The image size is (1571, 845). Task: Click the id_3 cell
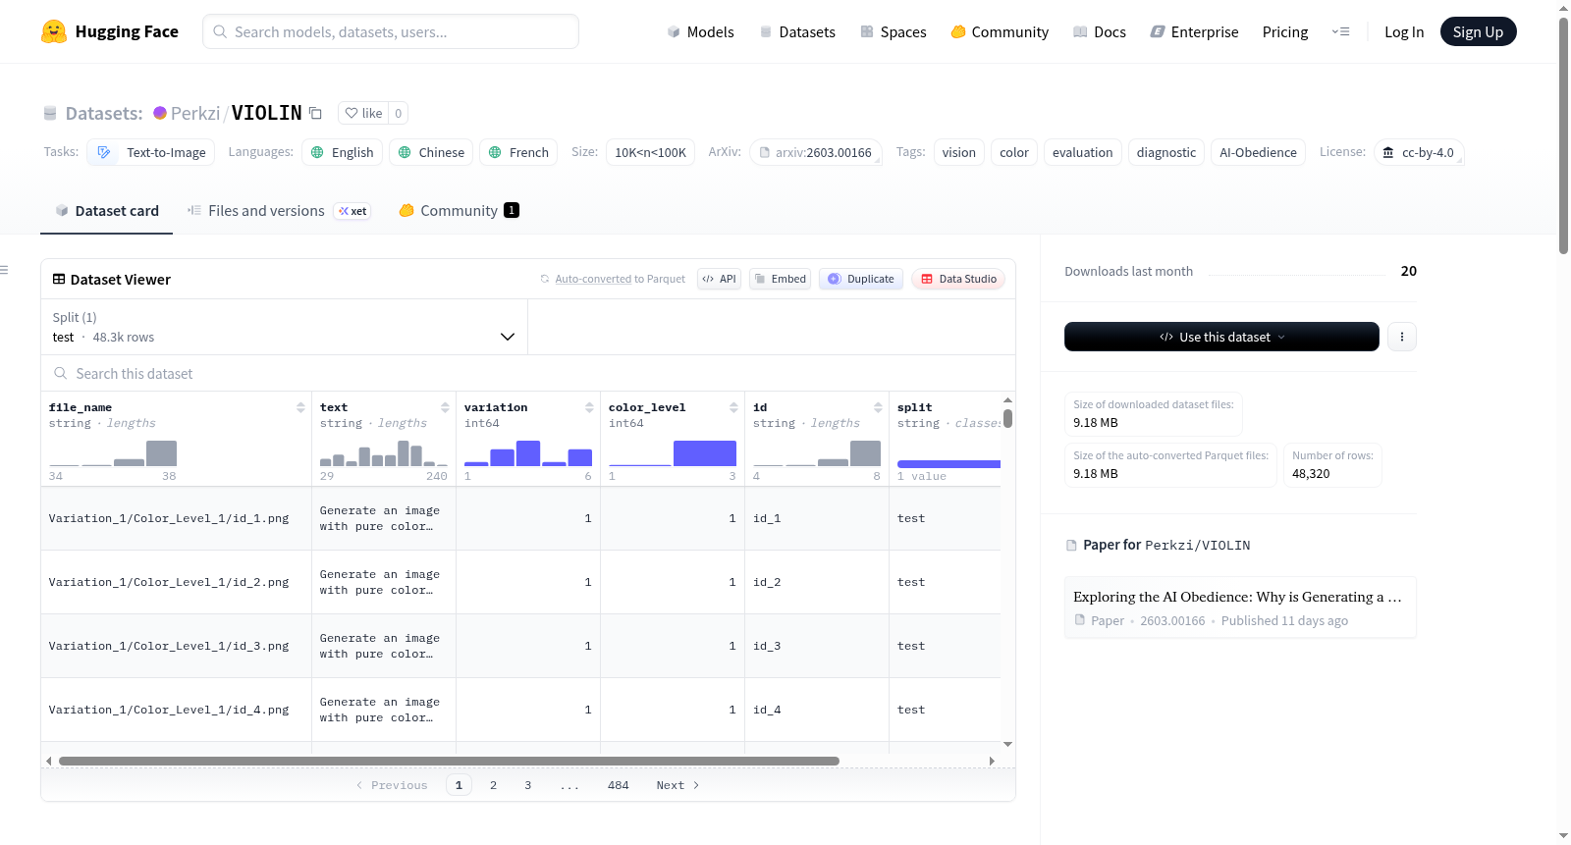pos(817,646)
